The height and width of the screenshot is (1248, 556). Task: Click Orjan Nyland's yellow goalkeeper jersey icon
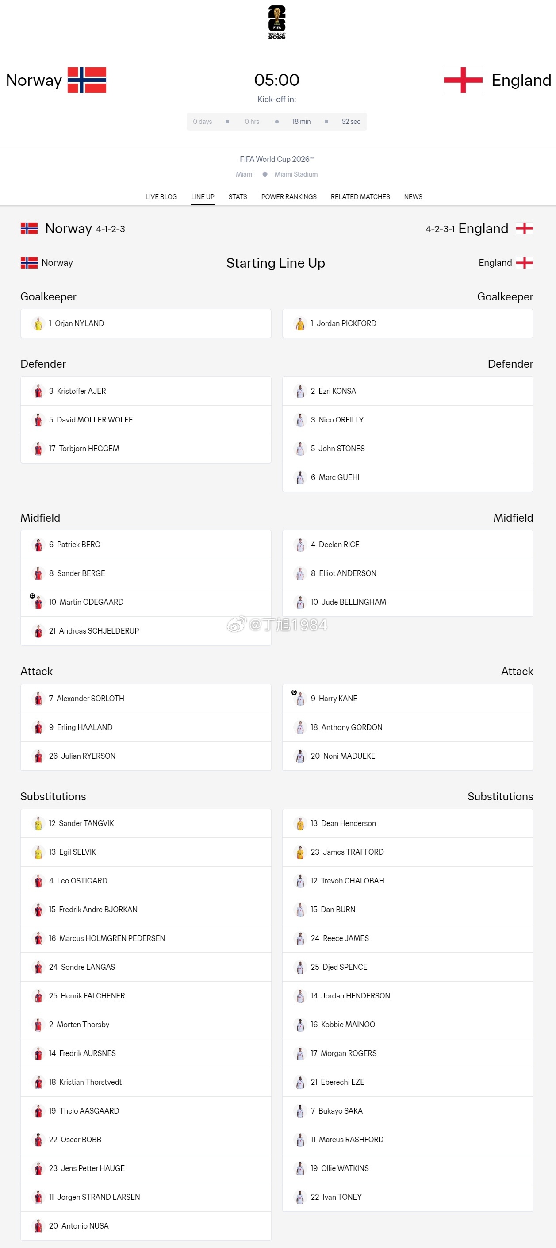[38, 324]
